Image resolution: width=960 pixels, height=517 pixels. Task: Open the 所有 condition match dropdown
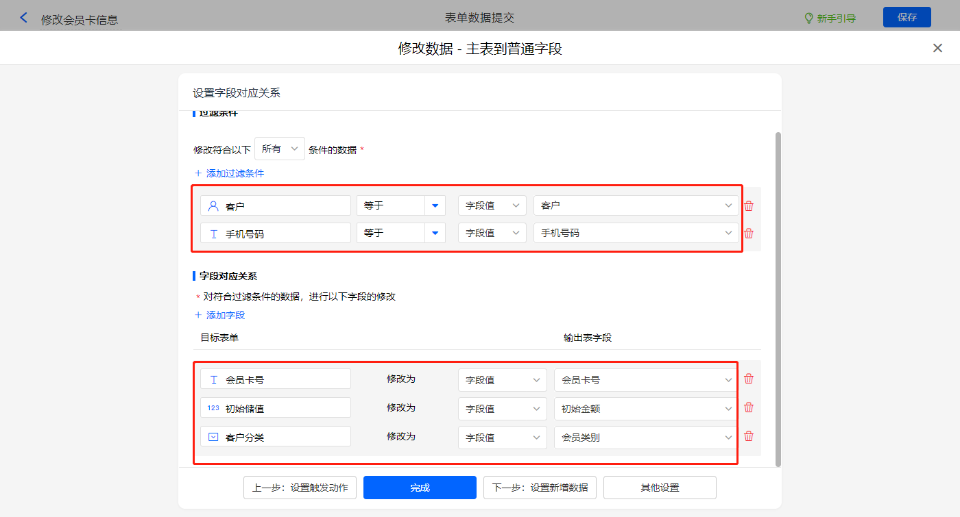pos(280,149)
